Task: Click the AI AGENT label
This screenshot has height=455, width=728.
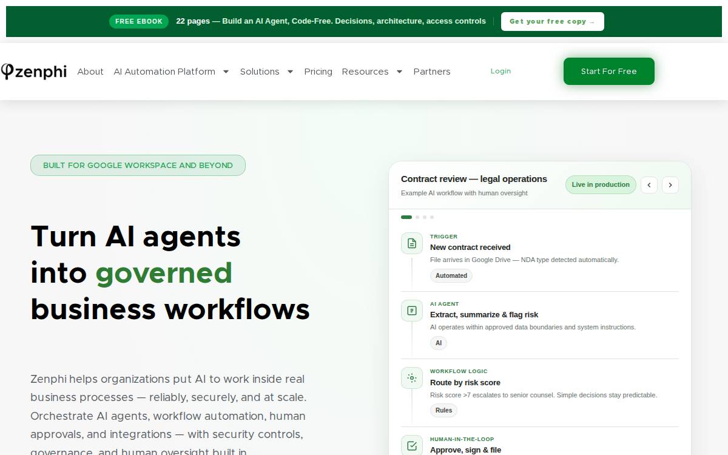Action: click(x=445, y=304)
